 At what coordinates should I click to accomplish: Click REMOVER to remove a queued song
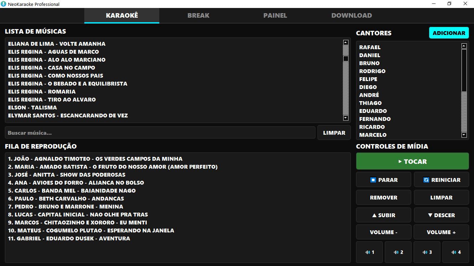pos(383,197)
